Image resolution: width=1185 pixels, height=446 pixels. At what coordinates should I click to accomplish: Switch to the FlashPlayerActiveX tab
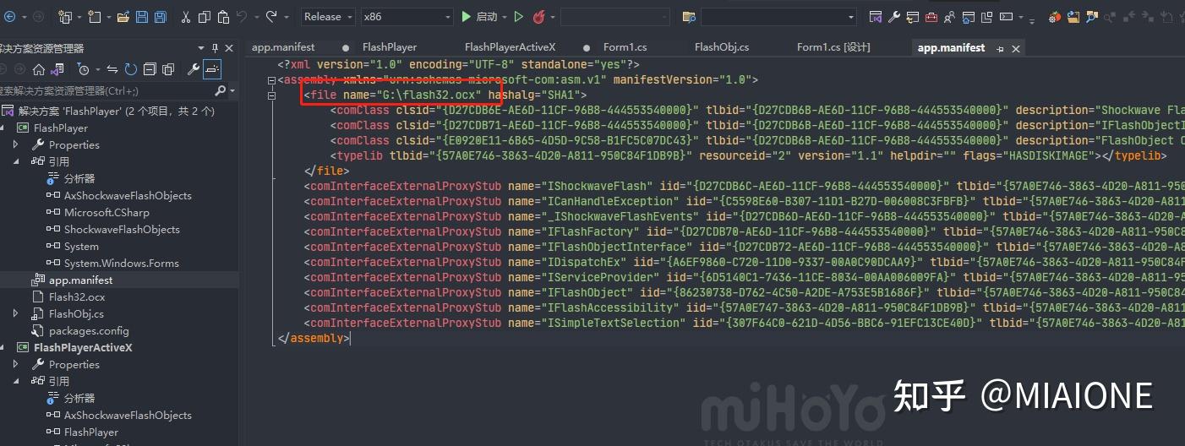click(510, 47)
